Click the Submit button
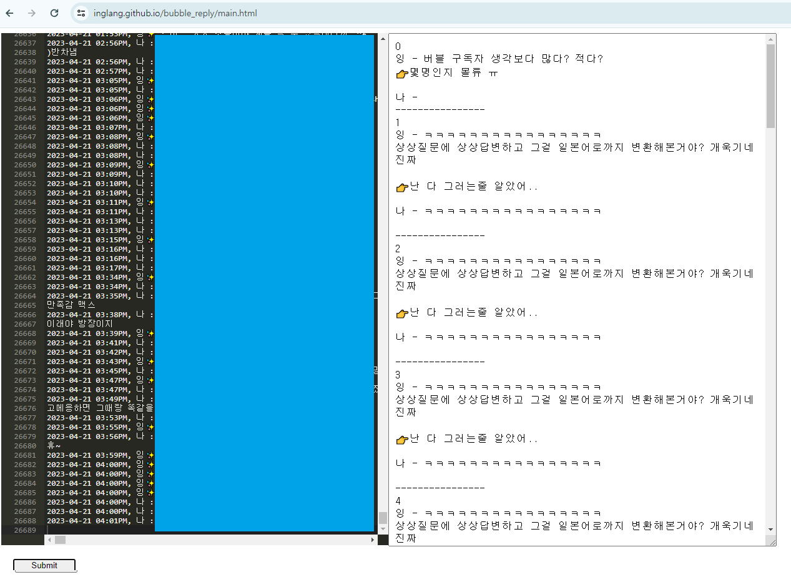The image size is (791, 577). (44, 565)
